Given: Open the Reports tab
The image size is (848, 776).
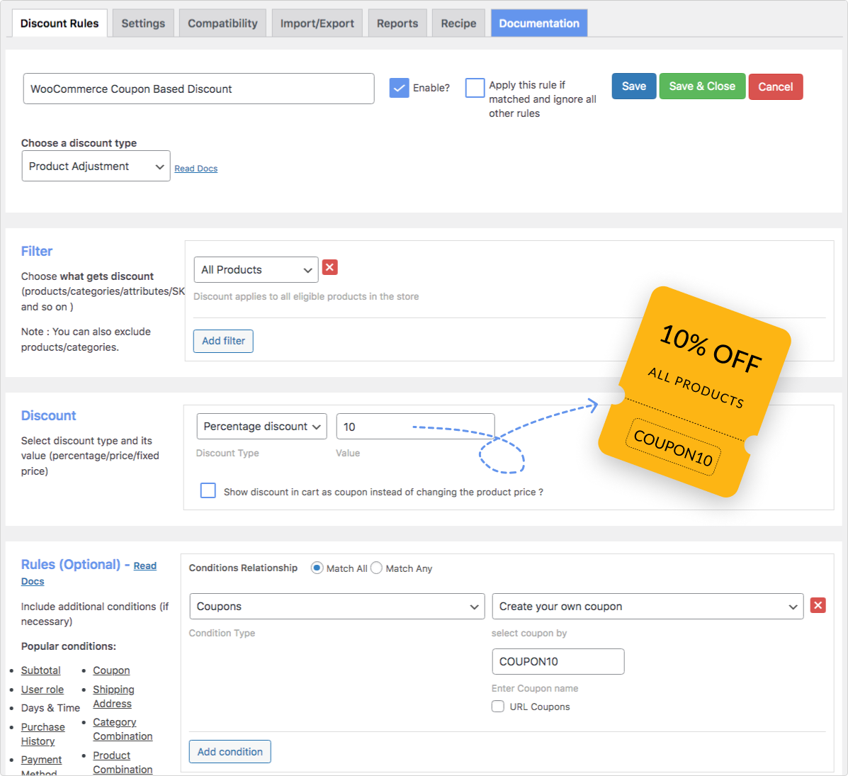Looking at the screenshot, I should [397, 23].
